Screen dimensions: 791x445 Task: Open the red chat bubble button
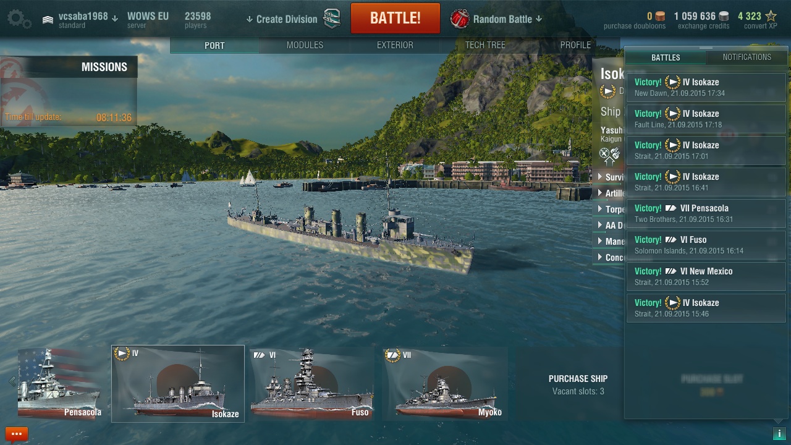pyautogui.click(x=17, y=434)
